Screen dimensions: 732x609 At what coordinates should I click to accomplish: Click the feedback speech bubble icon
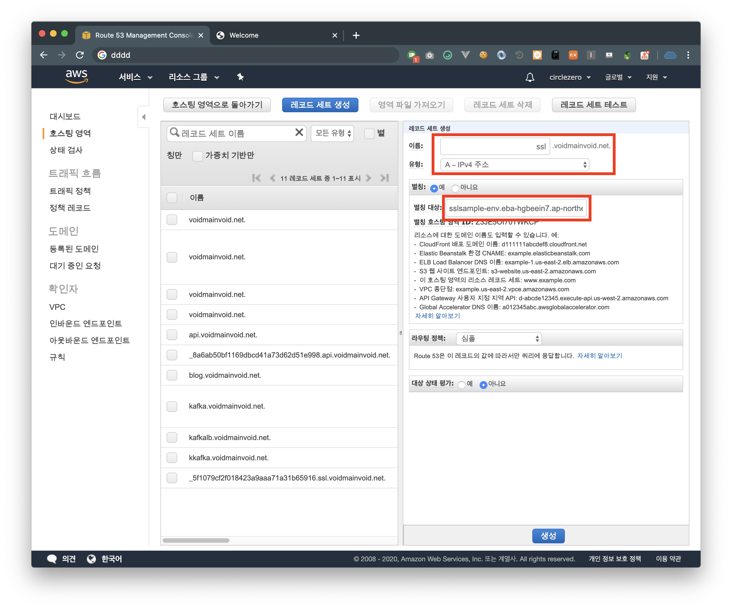(52, 558)
